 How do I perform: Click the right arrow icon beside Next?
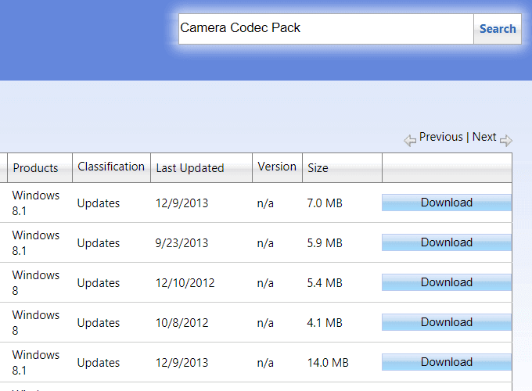pyautogui.click(x=506, y=141)
